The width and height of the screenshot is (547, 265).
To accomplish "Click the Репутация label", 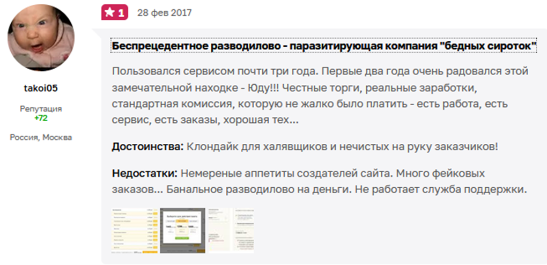I will (41, 109).
